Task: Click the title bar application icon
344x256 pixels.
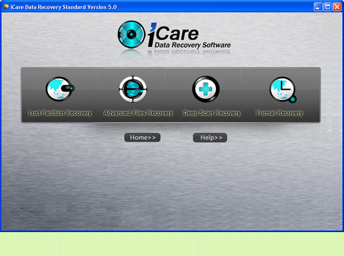Action: [6, 7]
